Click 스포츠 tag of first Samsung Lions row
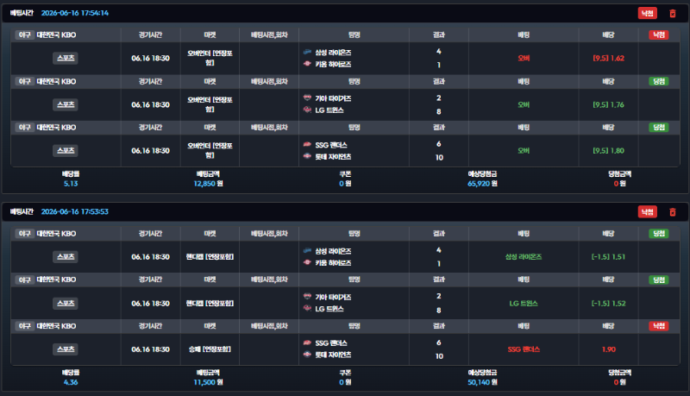Viewport: 690px width, 396px height. click(66, 58)
